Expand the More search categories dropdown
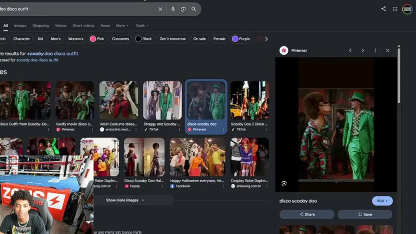416x234 pixels. [x=122, y=26]
